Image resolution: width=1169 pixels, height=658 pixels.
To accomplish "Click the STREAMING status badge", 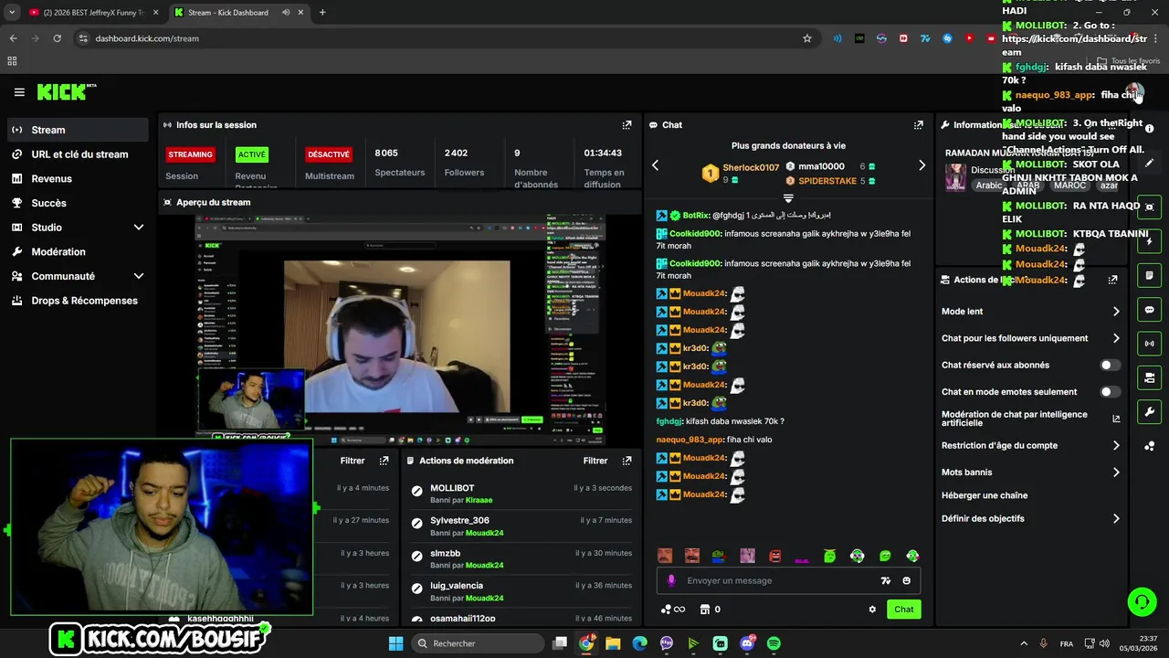I will point(190,154).
